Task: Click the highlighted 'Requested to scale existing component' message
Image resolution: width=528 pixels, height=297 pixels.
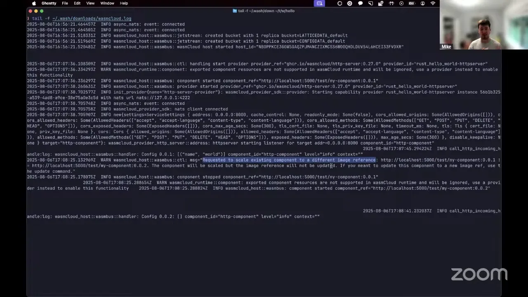Action: click(289, 160)
